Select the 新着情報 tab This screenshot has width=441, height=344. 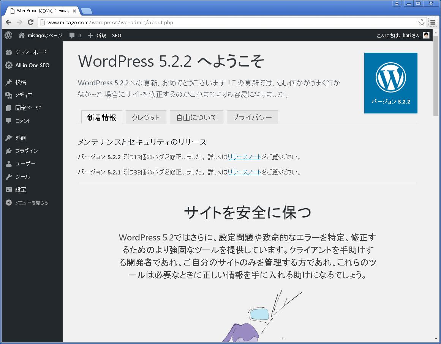tap(101, 117)
